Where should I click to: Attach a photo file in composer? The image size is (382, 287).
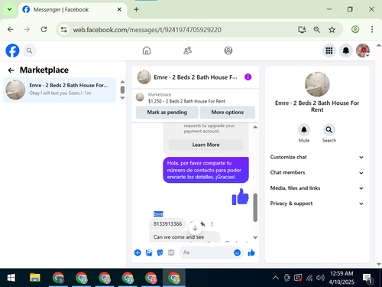click(x=149, y=253)
